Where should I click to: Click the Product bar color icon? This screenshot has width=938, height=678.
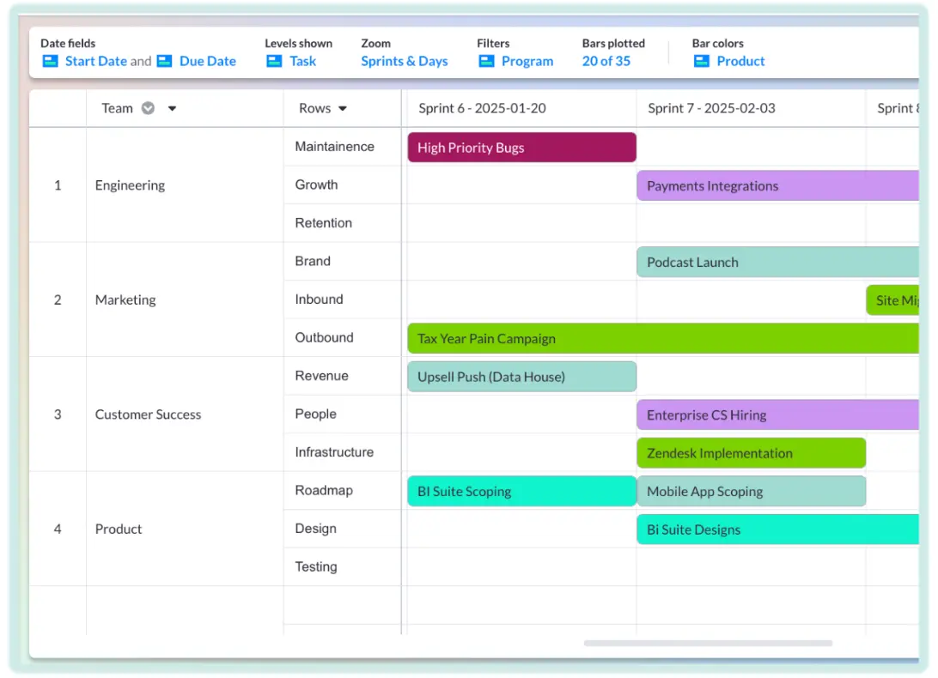701,61
